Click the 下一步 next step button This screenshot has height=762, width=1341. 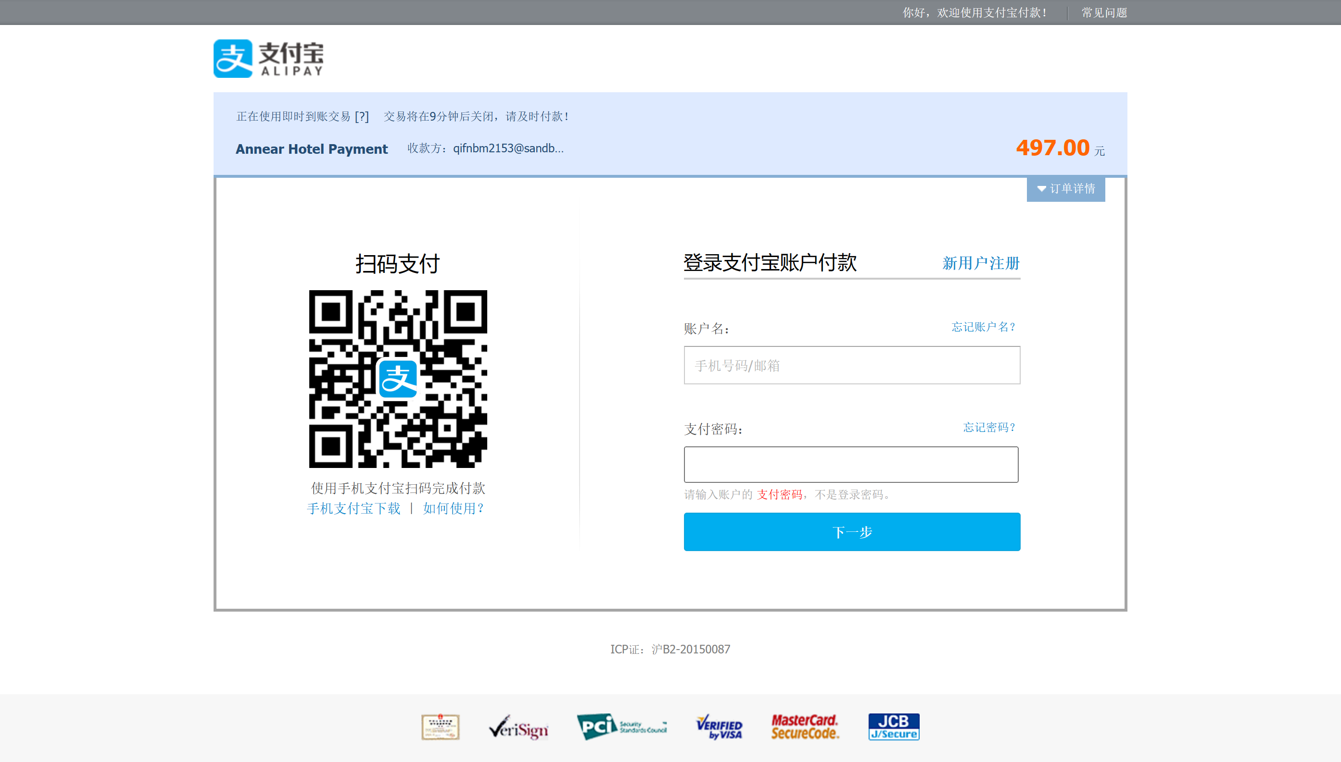[852, 532]
